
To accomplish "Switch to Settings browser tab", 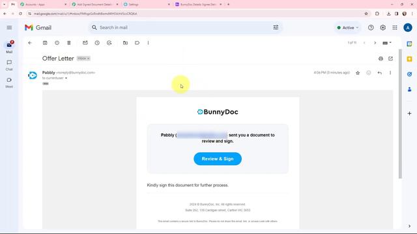I will click(x=146, y=5).
